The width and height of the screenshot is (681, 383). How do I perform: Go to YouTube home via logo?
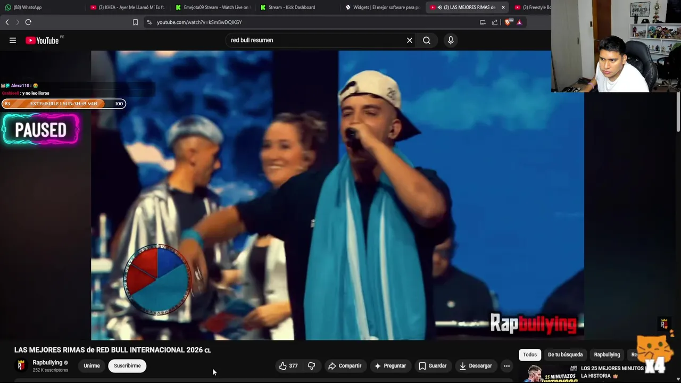coord(43,40)
